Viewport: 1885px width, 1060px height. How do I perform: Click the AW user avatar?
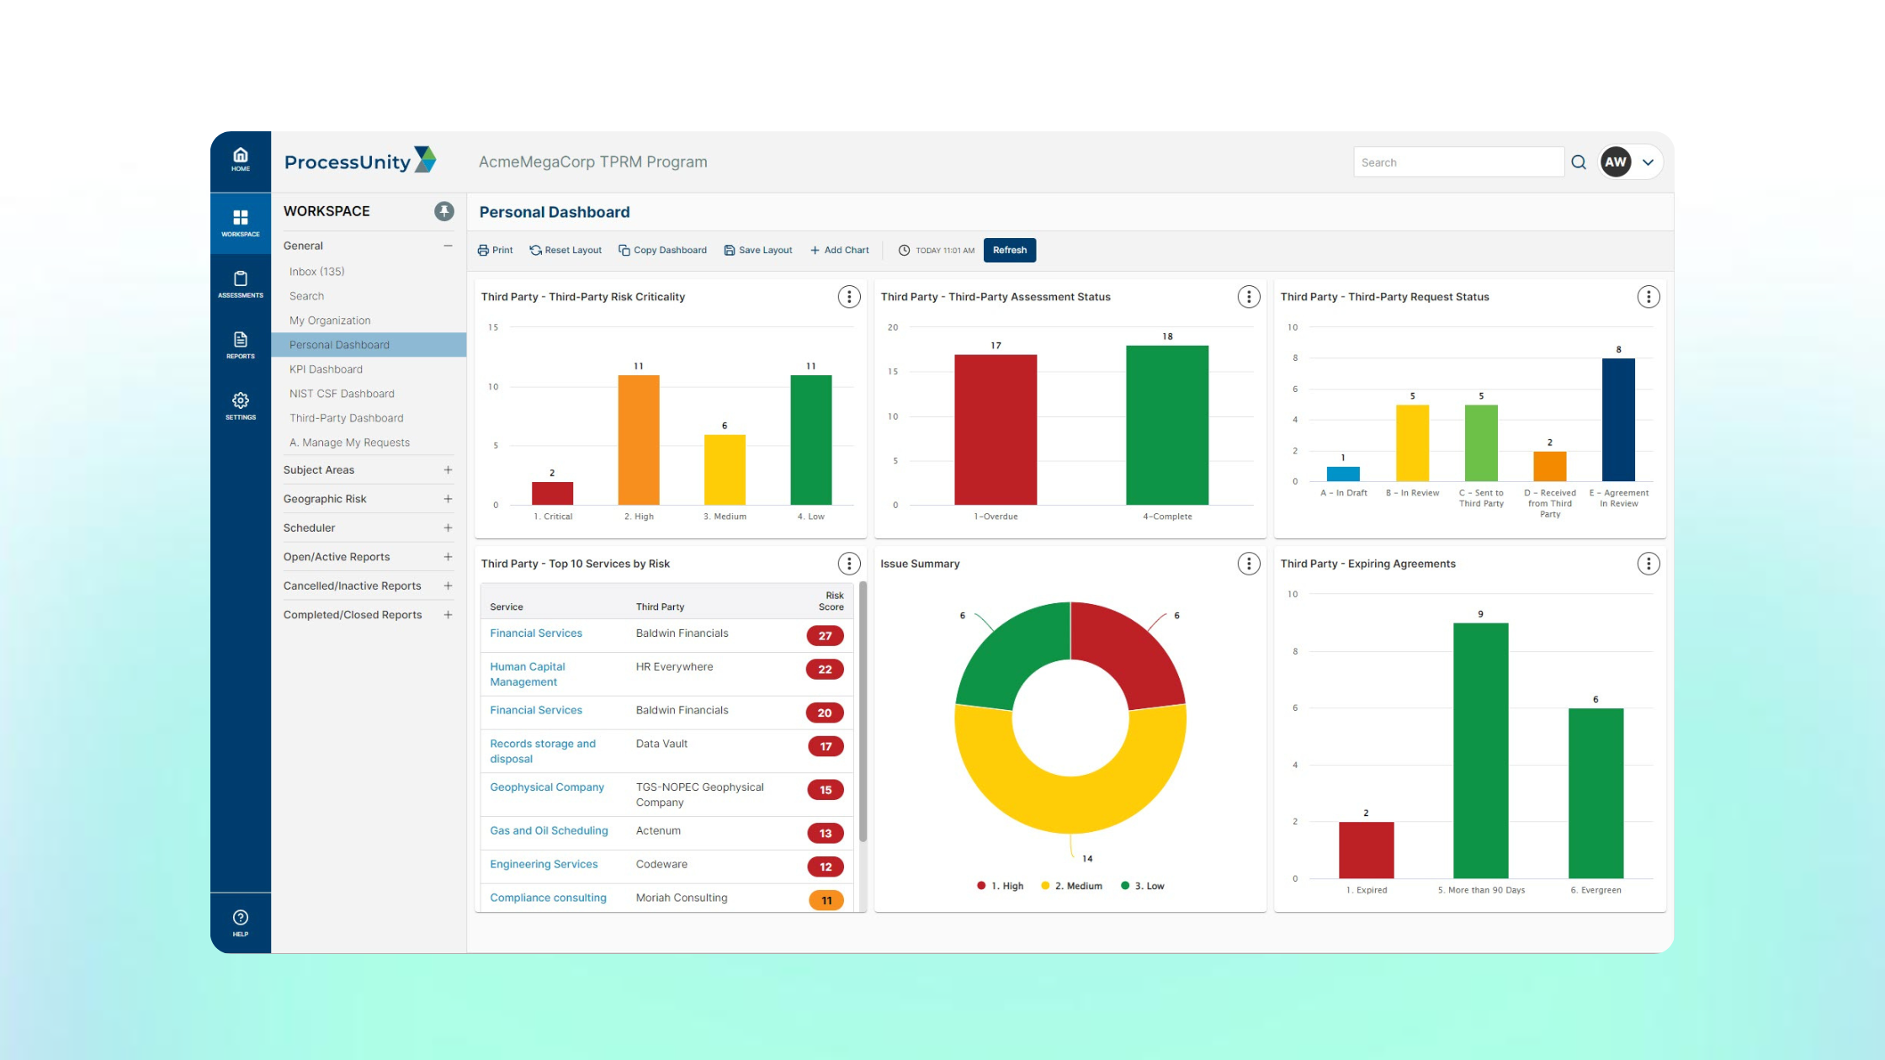(x=1616, y=162)
